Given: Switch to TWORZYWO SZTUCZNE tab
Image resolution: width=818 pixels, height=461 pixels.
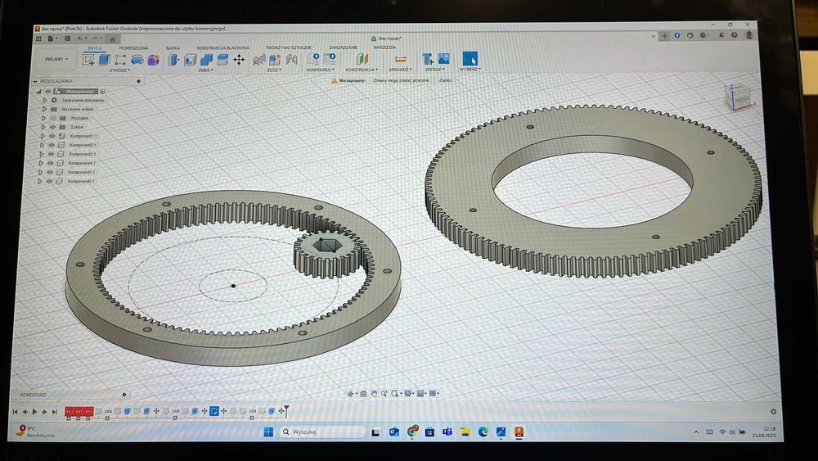Looking at the screenshot, I should coord(289,47).
